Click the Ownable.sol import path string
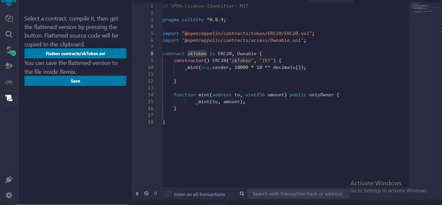The width and height of the screenshot is (442, 205). coord(243,40)
